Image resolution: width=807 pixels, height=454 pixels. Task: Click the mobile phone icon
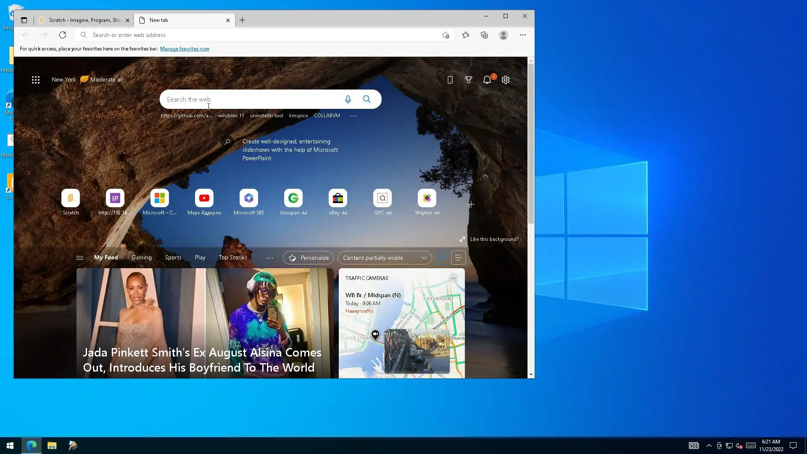(450, 80)
